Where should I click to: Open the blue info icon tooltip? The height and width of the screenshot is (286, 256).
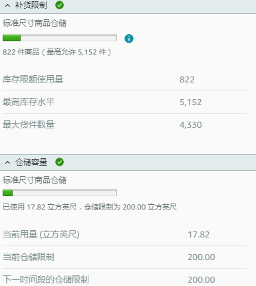coord(129,39)
